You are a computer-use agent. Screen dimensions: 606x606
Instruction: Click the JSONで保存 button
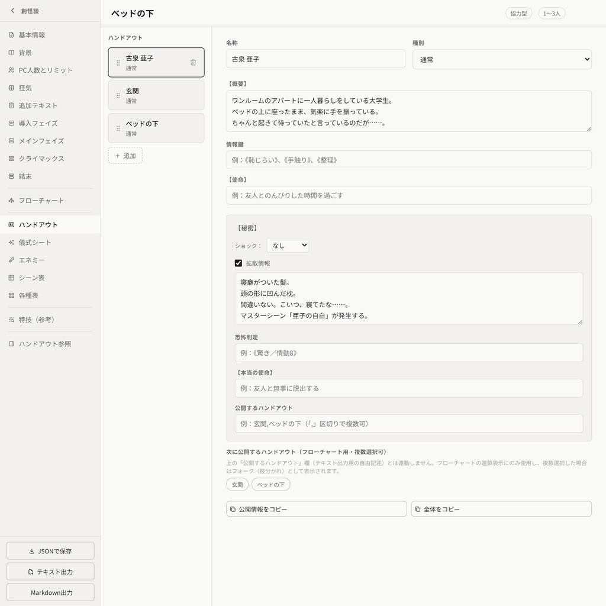tap(50, 551)
